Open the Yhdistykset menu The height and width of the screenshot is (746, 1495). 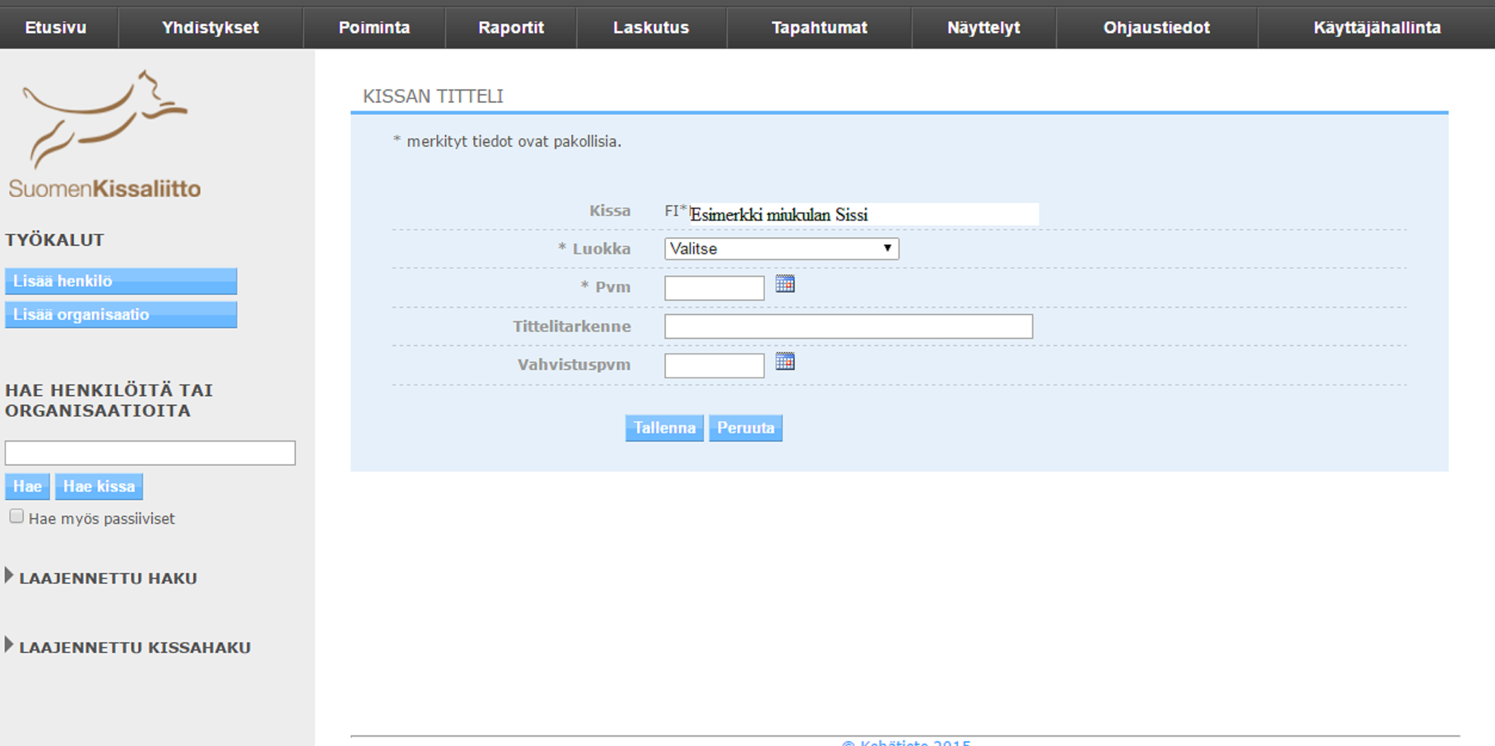[x=210, y=28]
